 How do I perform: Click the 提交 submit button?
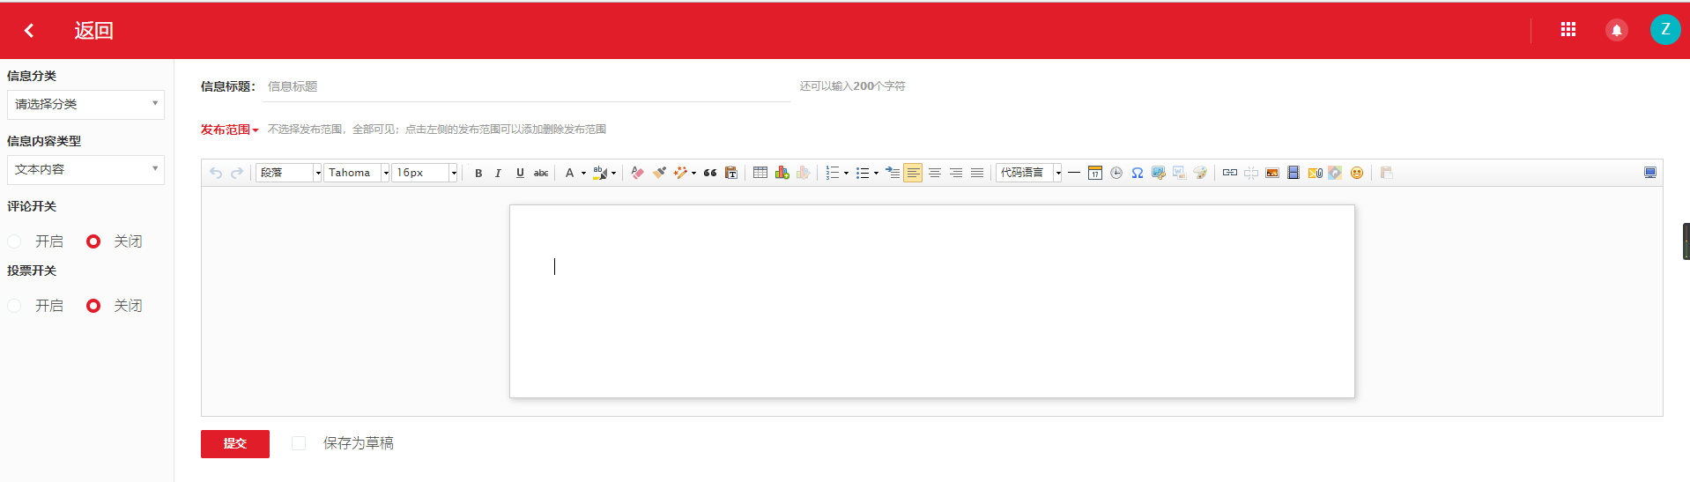point(235,444)
